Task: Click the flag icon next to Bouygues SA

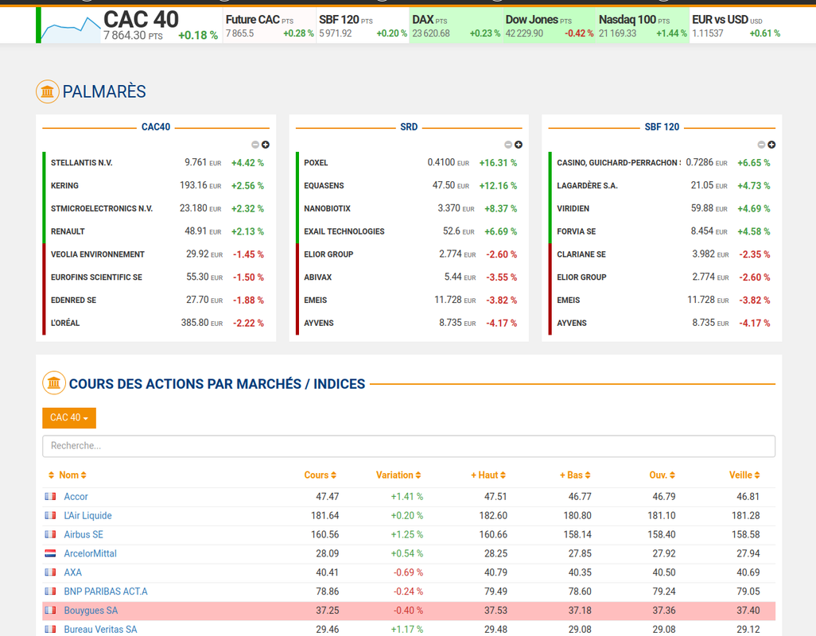Action: pos(50,610)
